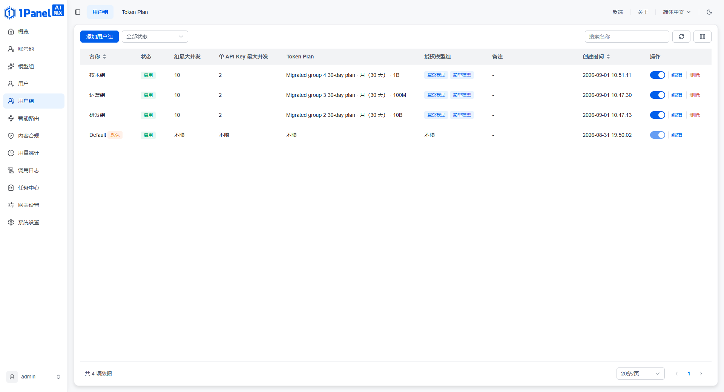Edit the 技术组 row

677,75
